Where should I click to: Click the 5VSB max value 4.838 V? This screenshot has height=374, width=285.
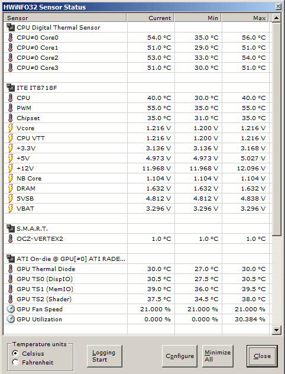pos(253,198)
